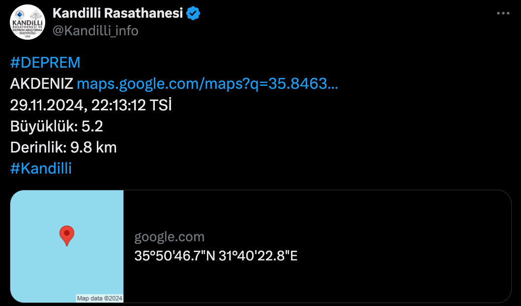Click the date 29.11.2024 in tweet
The width and height of the screenshot is (521, 306).
(48, 105)
